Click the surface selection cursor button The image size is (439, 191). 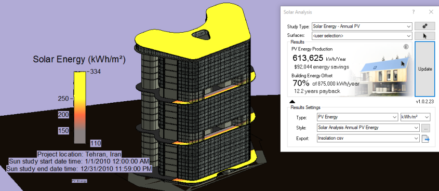[x=424, y=36]
